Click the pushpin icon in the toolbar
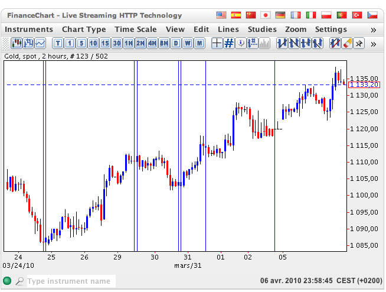The width and height of the screenshot is (386, 292). (358, 43)
